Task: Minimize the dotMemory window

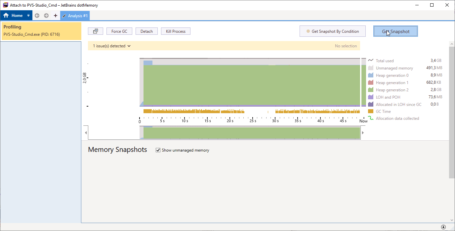Action: coord(416,5)
